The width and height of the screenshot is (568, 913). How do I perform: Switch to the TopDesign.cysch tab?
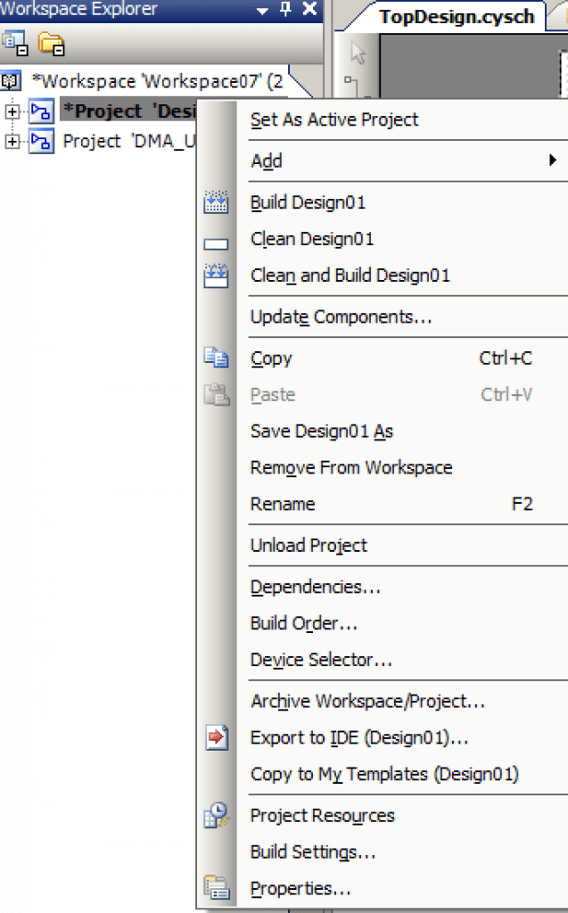[x=457, y=17]
